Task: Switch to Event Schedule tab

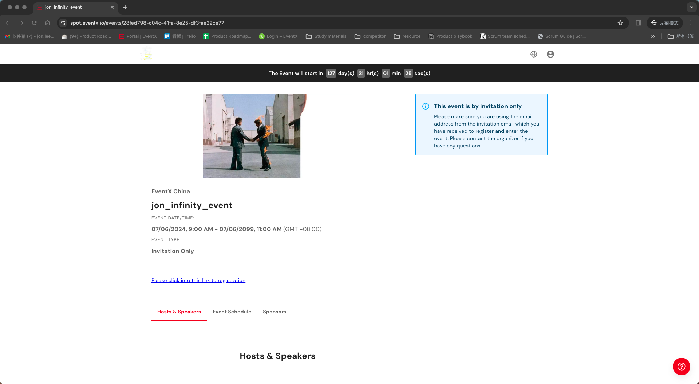Action: [232, 312]
